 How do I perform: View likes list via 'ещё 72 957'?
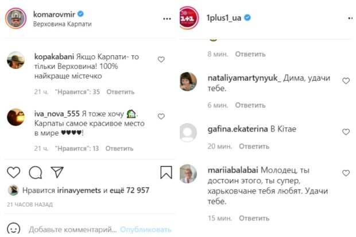(129, 191)
